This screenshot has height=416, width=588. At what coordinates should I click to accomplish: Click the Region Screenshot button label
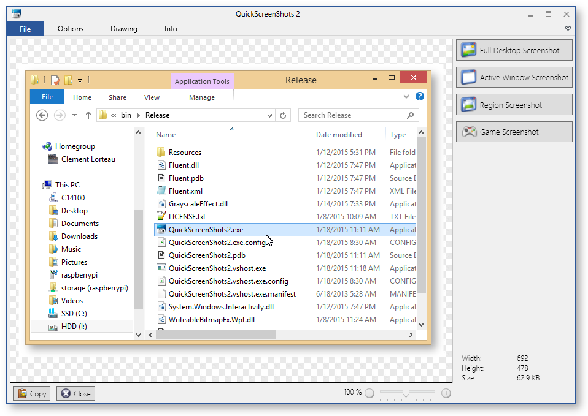(x=511, y=105)
